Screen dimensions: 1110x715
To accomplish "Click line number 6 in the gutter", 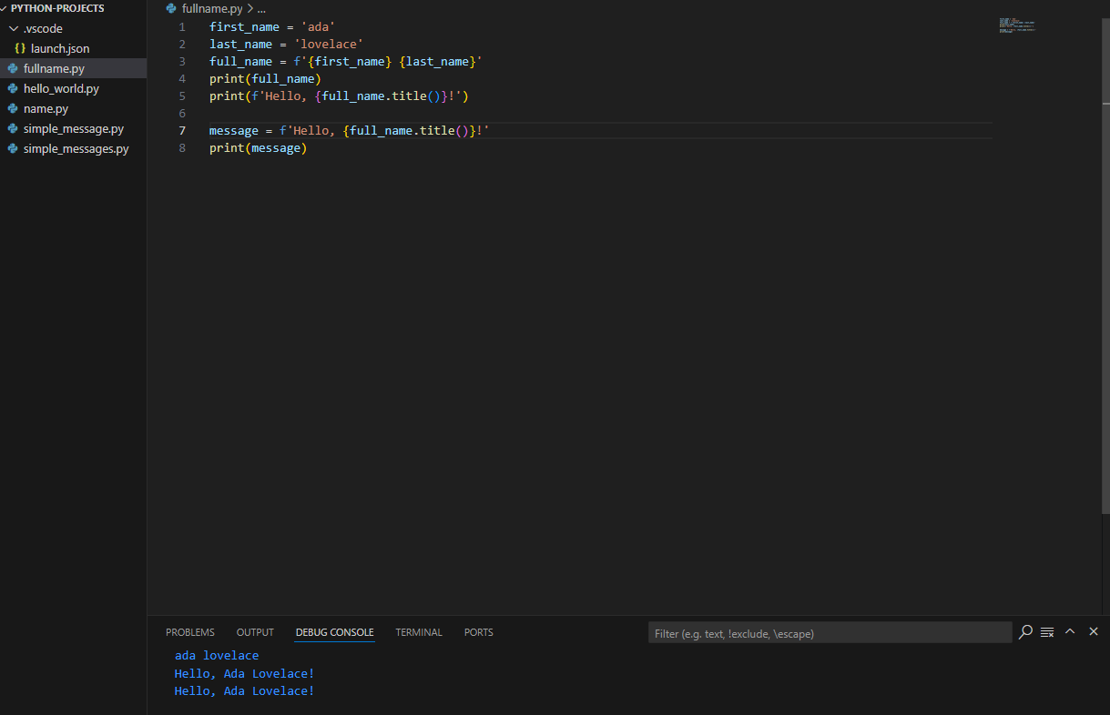I will (x=182, y=113).
